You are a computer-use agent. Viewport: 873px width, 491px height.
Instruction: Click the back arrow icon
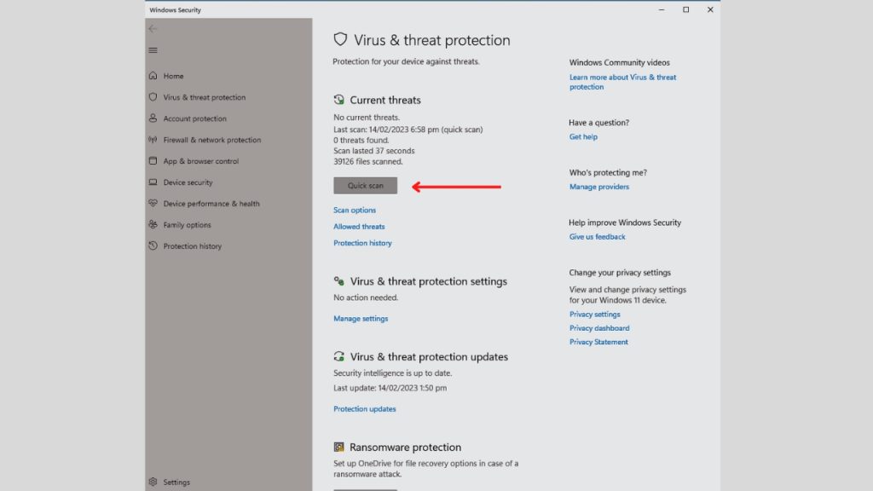[x=153, y=28]
